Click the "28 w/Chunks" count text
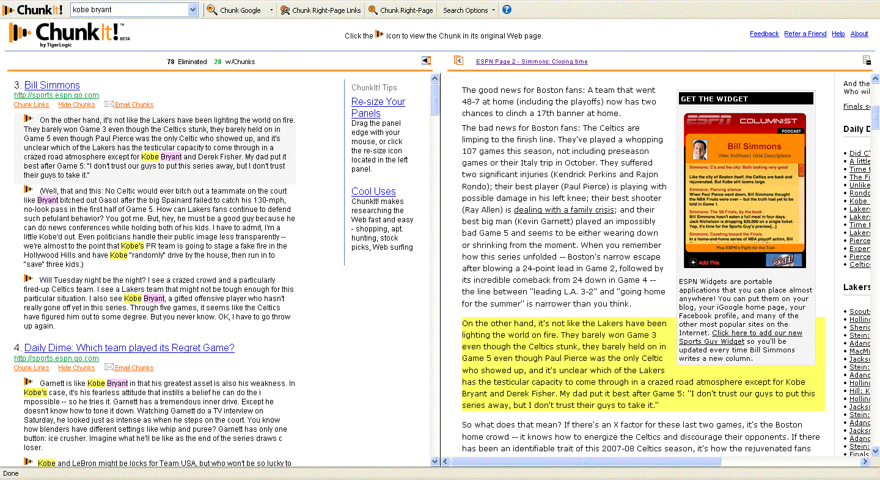 pos(235,62)
